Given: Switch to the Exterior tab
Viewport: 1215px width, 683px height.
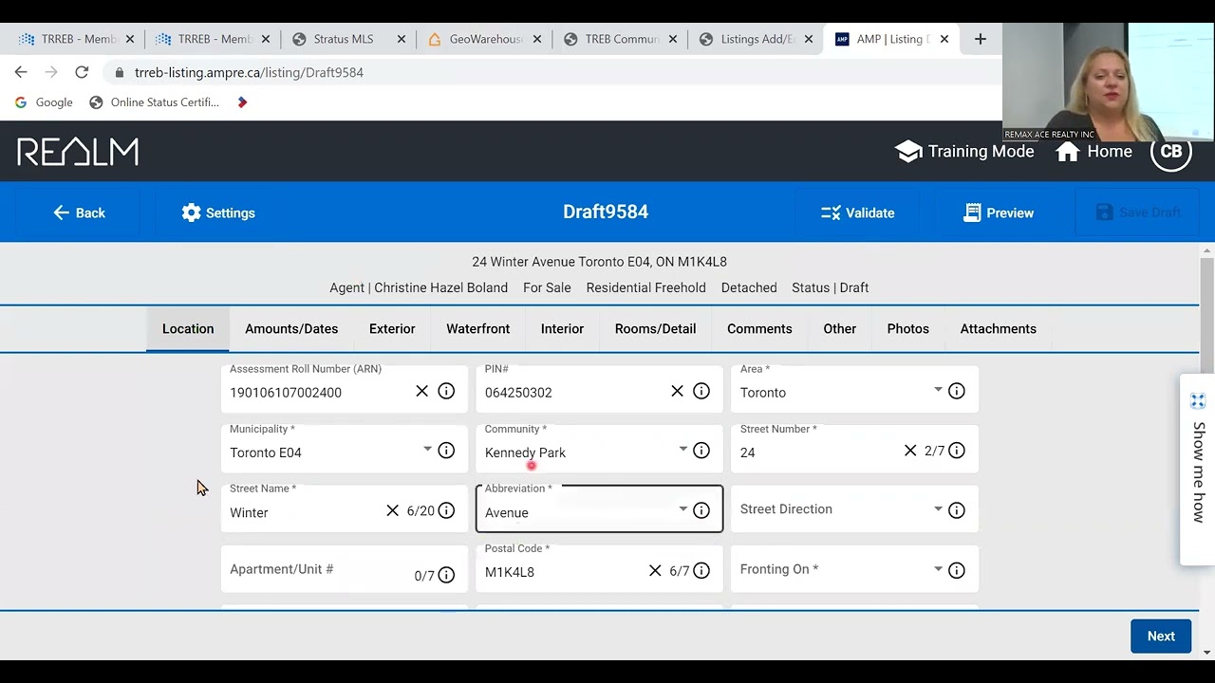Looking at the screenshot, I should pyautogui.click(x=392, y=329).
